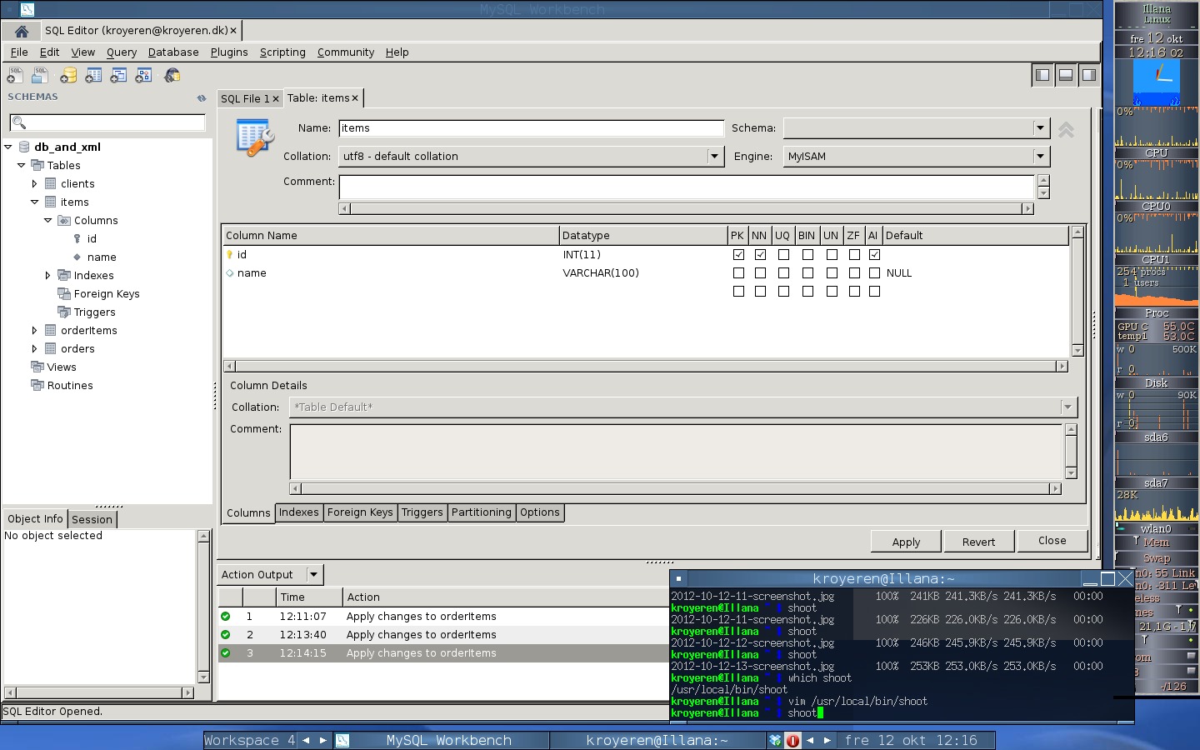Click the create new routine icon
Viewport: 1200px width, 750px height.
coord(143,76)
